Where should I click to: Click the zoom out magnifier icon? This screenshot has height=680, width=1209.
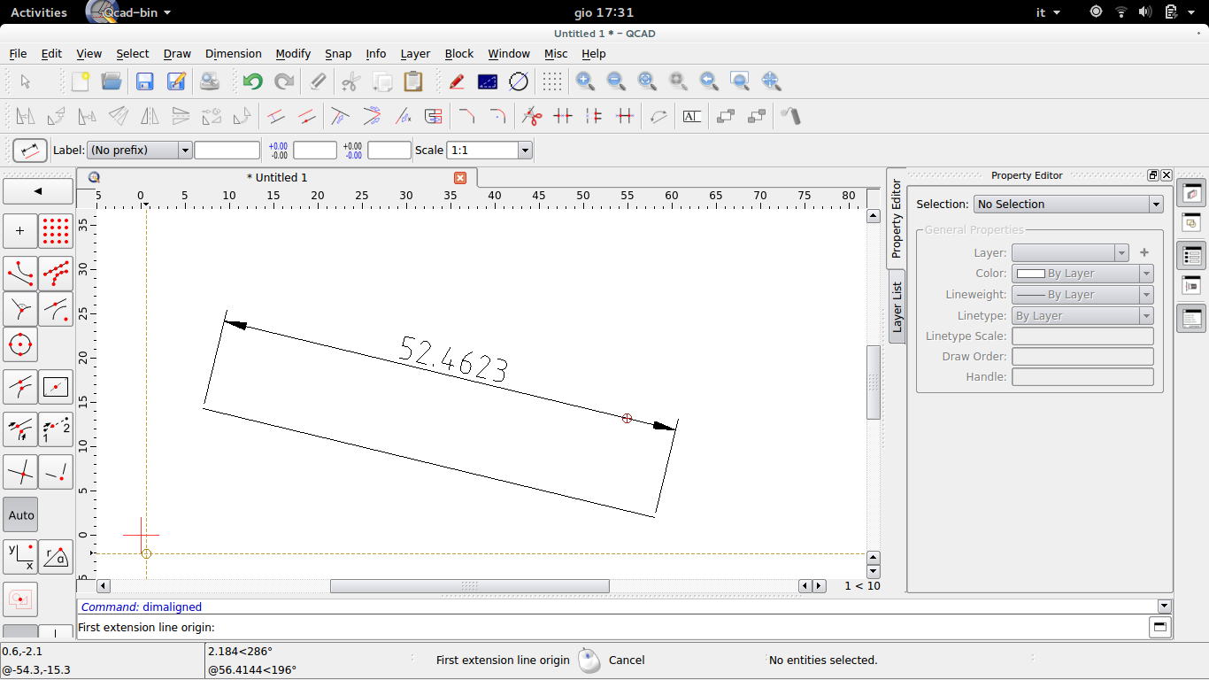tap(616, 81)
